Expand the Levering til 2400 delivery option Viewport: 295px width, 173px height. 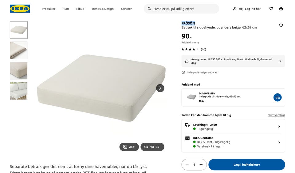coord(233,126)
